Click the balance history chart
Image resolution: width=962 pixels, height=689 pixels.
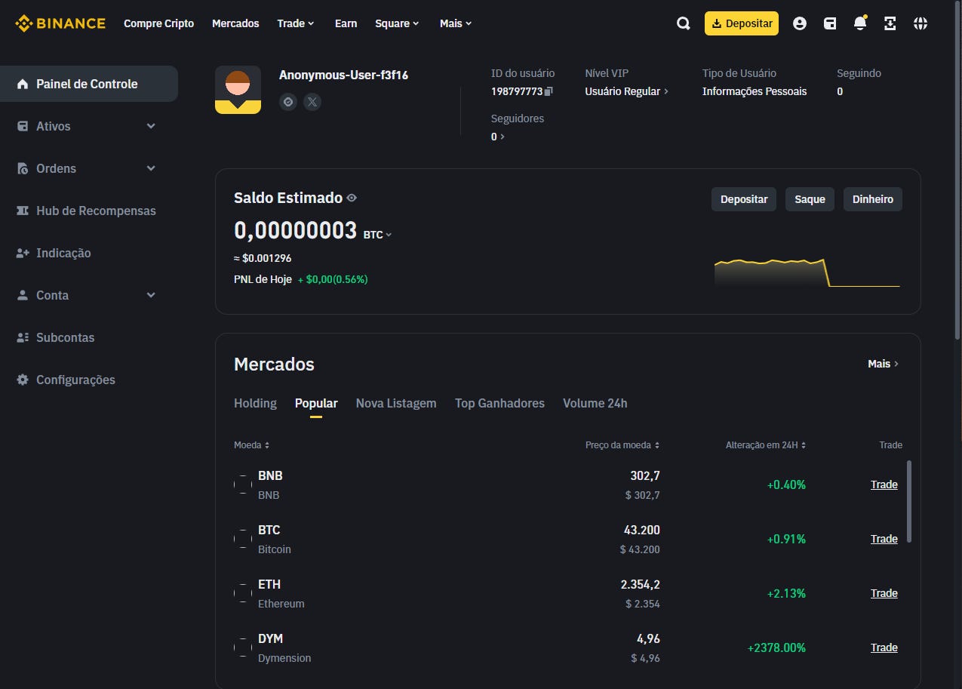(807, 272)
